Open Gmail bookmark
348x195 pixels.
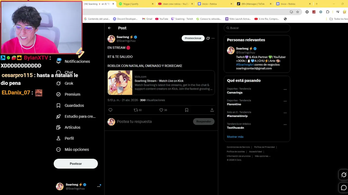click(x=147, y=19)
